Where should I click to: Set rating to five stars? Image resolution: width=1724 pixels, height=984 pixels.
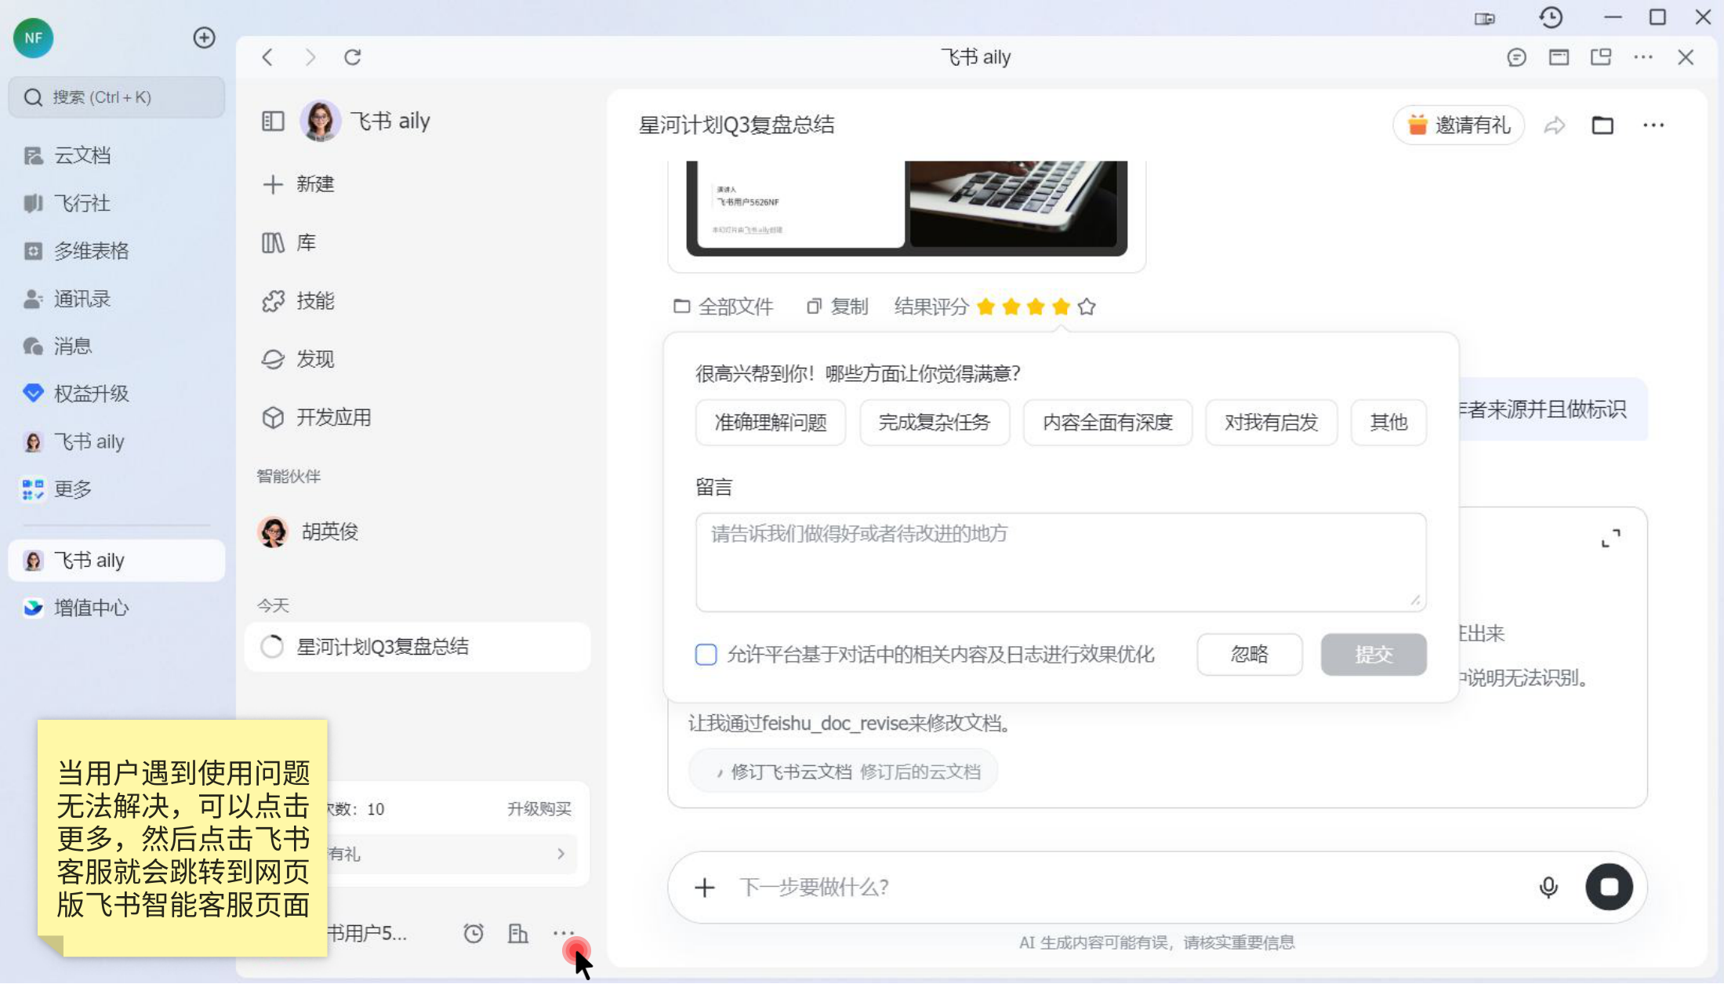coord(1086,307)
